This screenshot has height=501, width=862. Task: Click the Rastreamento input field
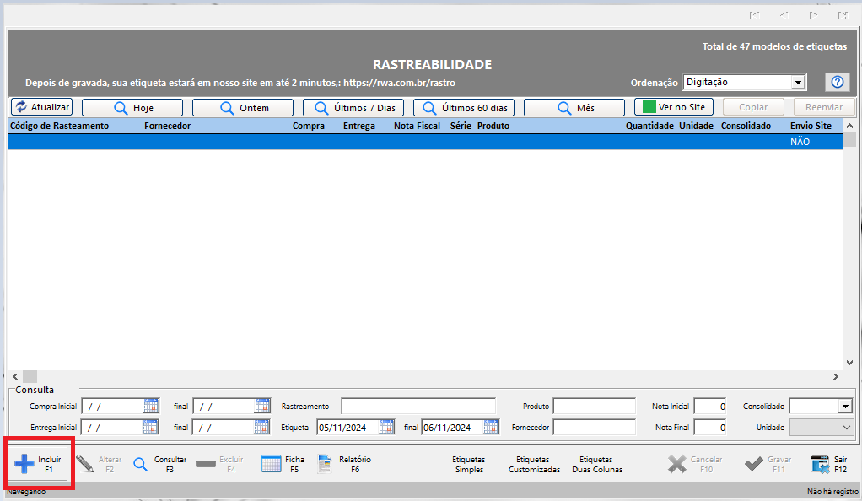[418, 407]
